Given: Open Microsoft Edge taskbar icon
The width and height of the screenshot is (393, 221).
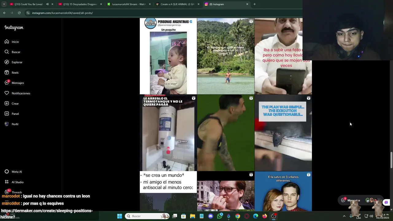Looking at the screenshot, I should (x=255, y=216).
